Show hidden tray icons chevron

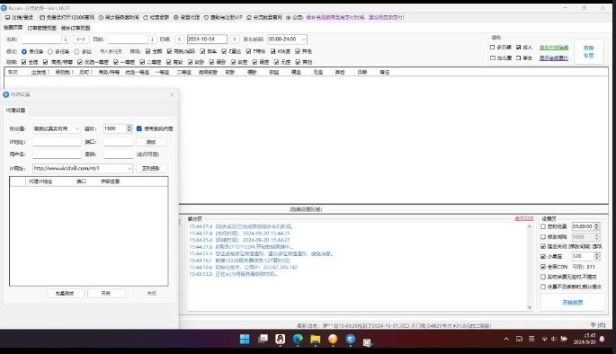[x=506, y=339]
